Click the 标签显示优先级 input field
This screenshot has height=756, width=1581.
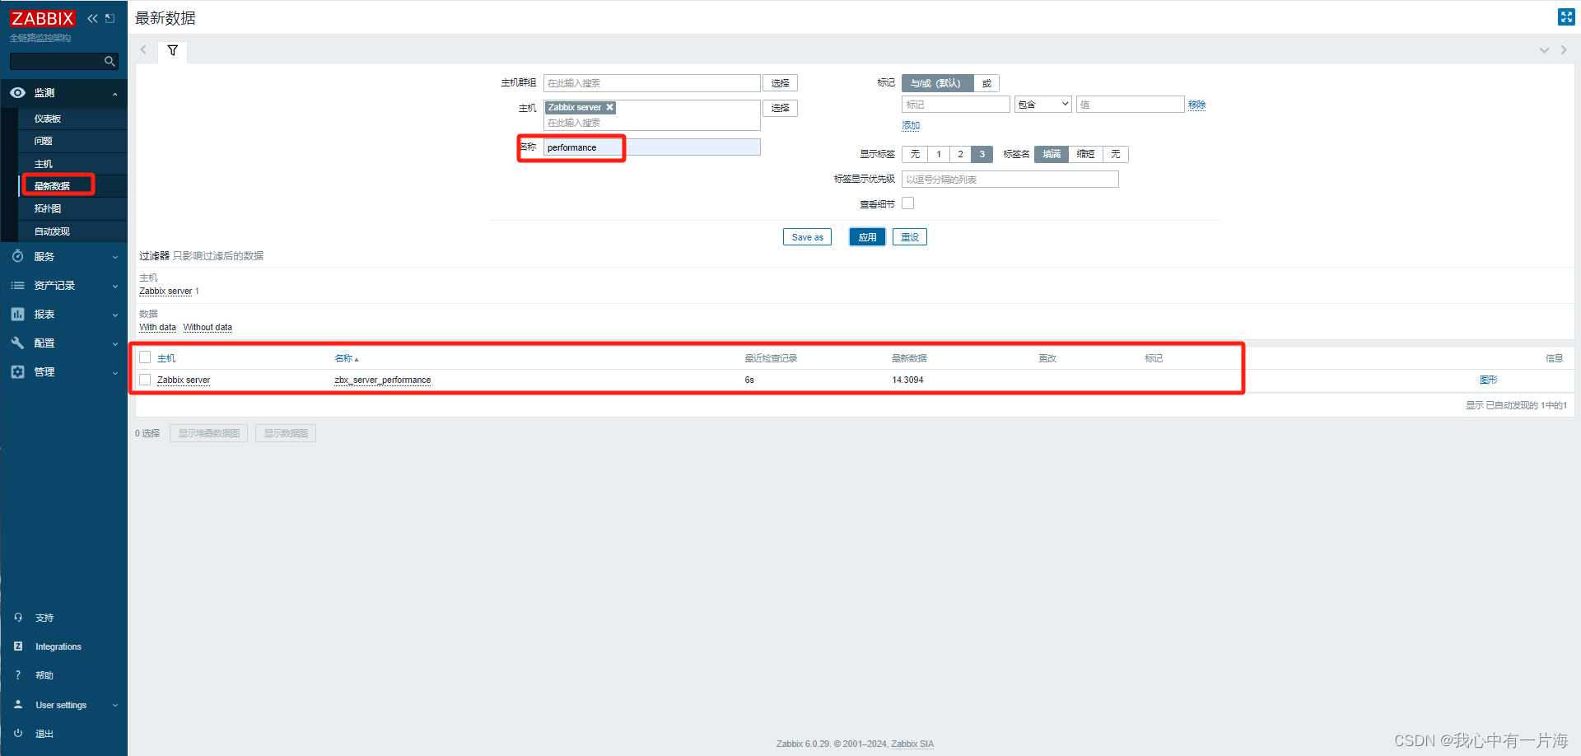1010,179
